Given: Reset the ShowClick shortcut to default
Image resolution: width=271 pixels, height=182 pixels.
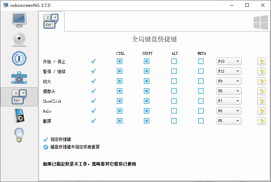Looking at the screenshot, I should point(261,101).
